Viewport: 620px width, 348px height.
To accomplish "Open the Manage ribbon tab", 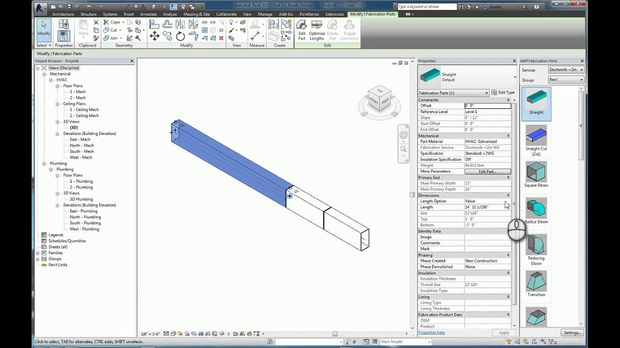I will (265, 14).
